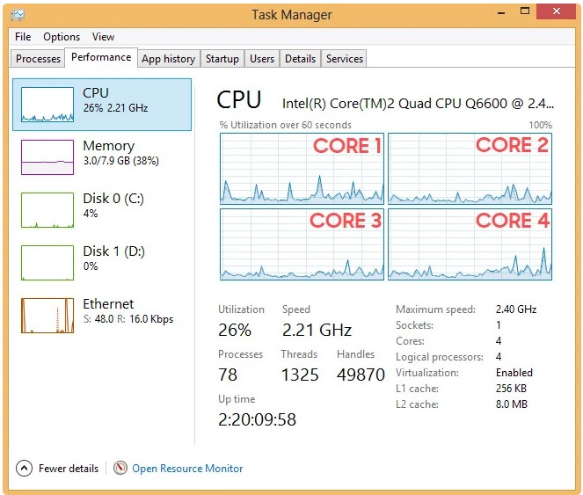583x495 pixels.
Task: Close the Task Manager window
Action: point(557,11)
